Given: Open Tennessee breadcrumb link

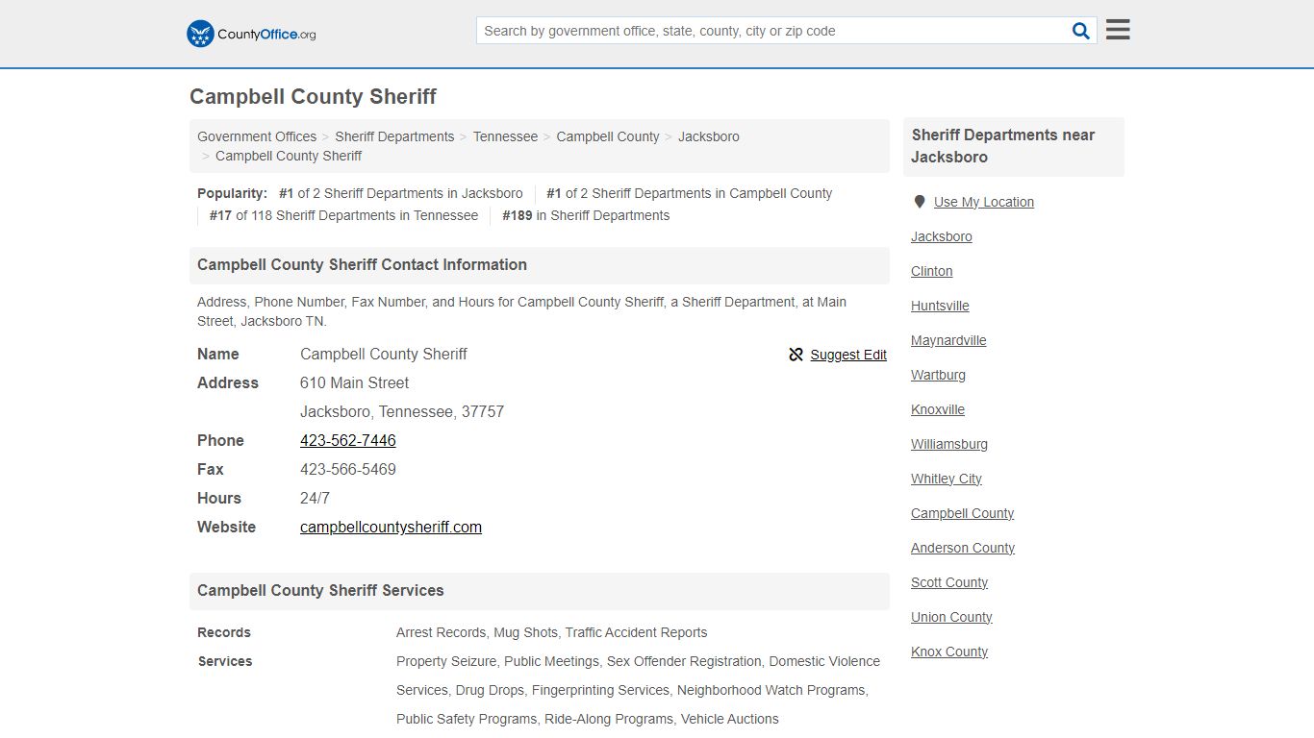Looking at the screenshot, I should (505, 136).
